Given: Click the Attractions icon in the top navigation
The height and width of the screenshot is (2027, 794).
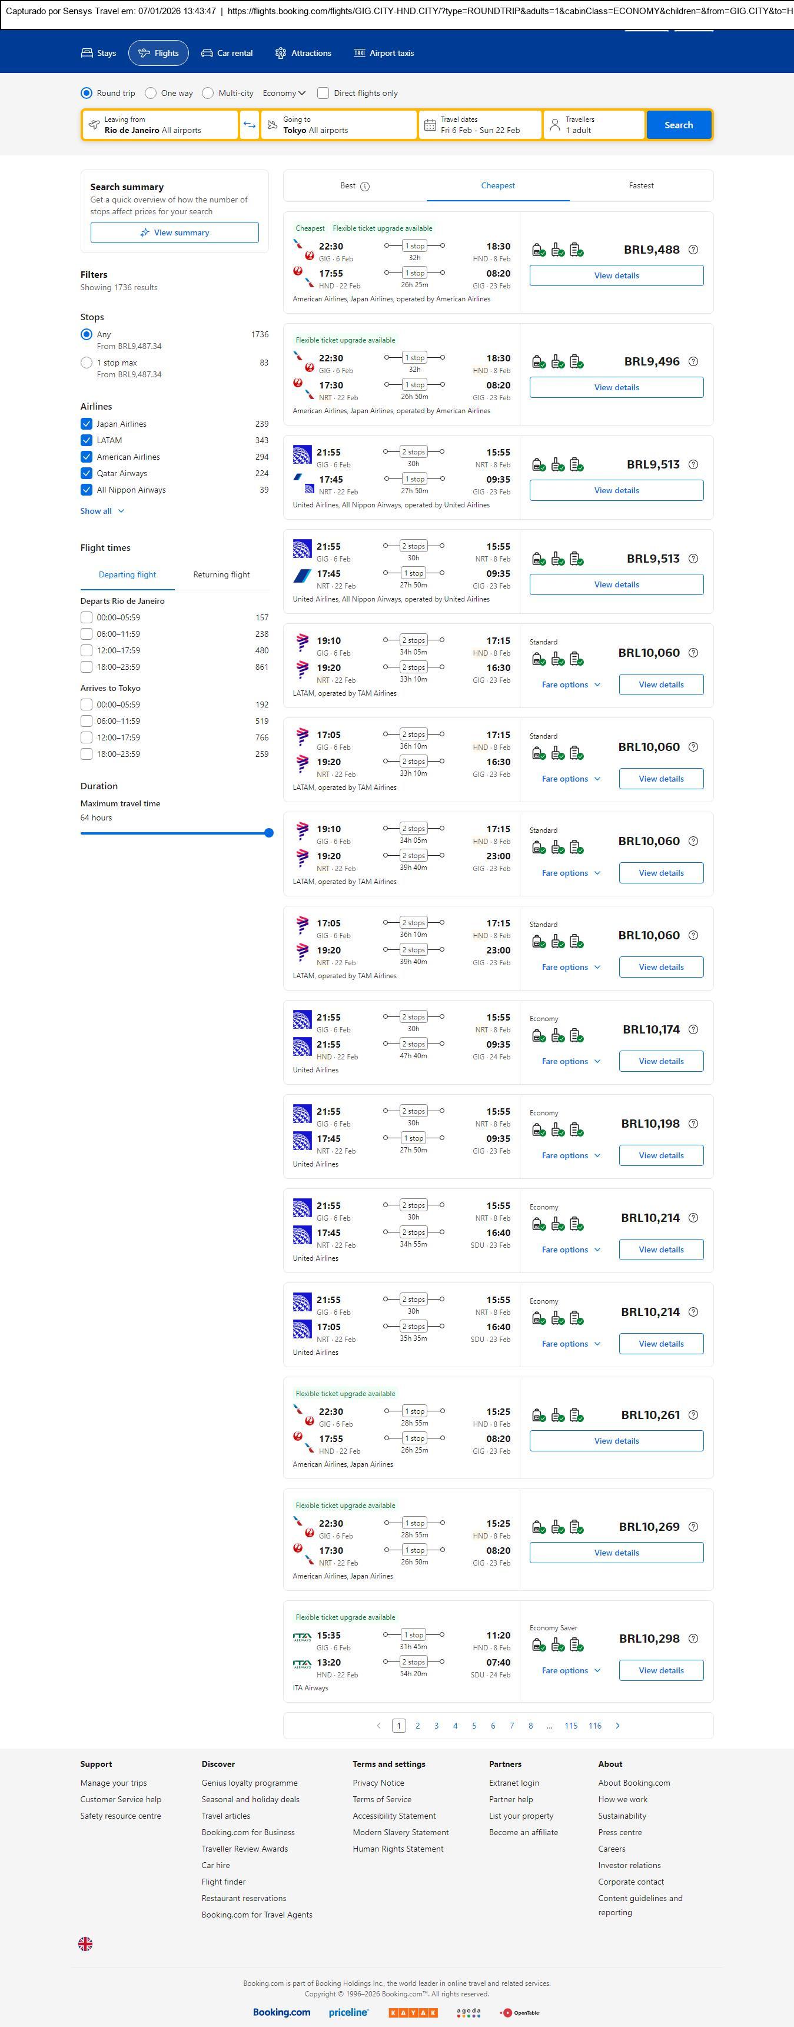Looking at the screenshot, I should pos(281,54).
